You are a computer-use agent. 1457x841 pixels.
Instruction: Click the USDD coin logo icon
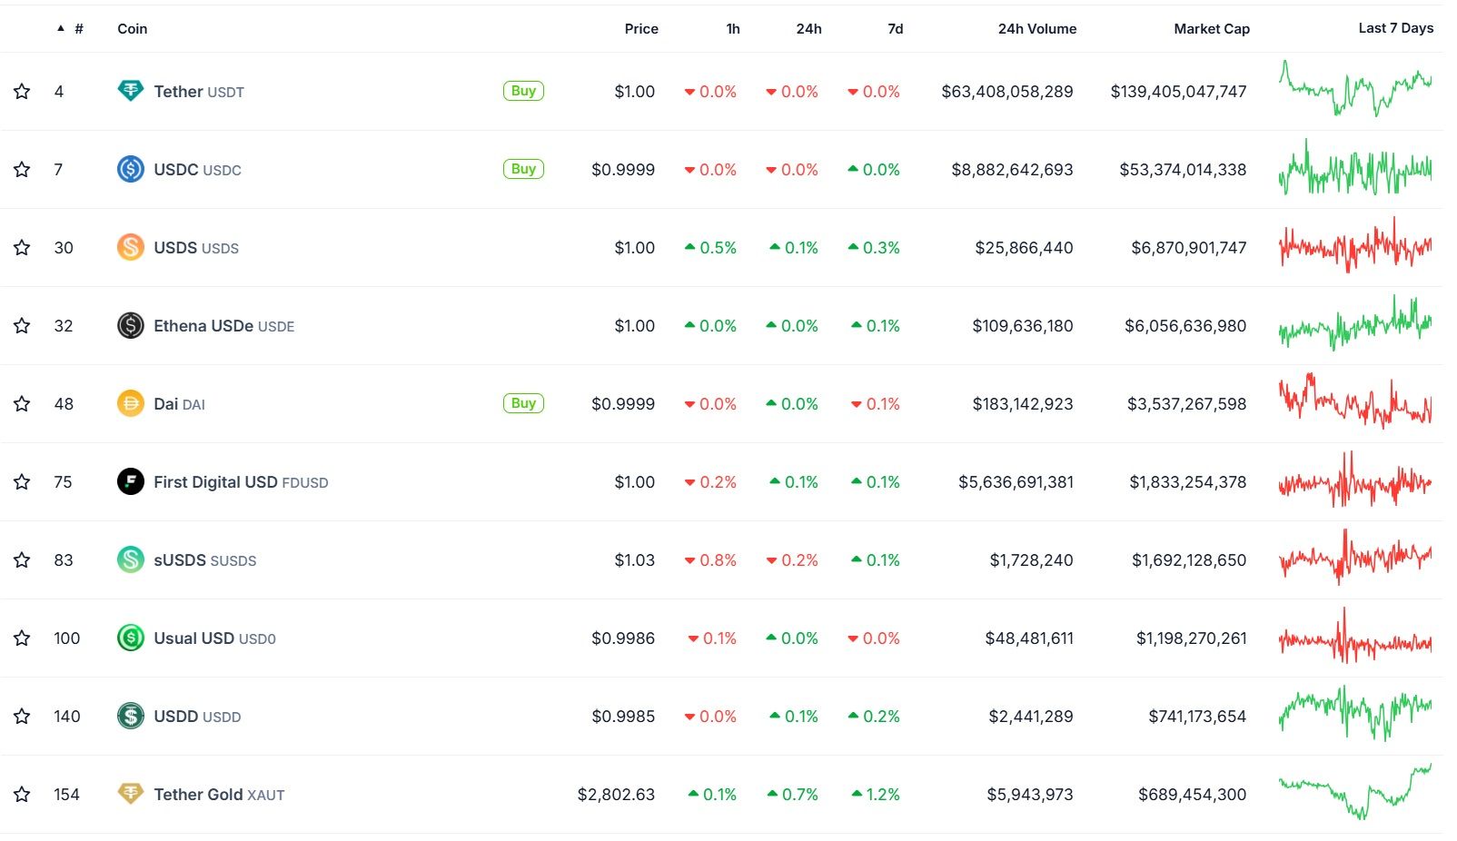pos(131,716)
